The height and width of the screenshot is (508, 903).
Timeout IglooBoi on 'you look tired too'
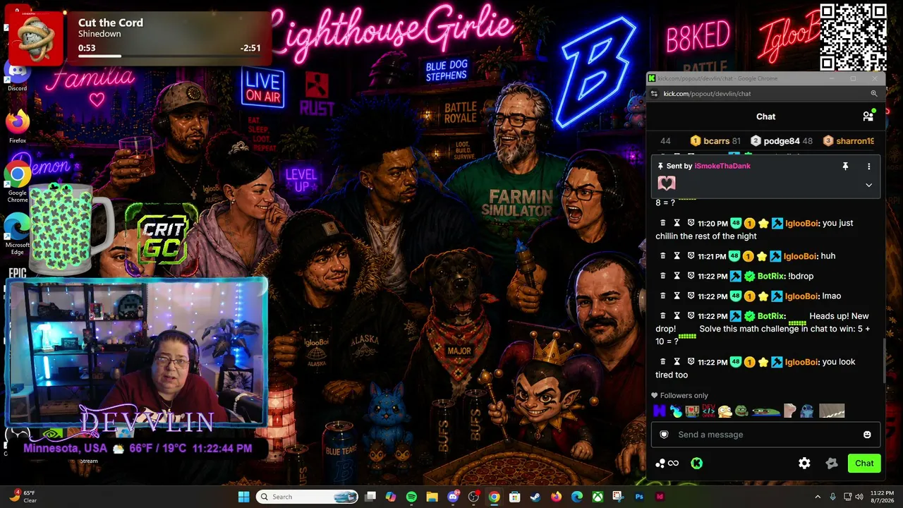click(677, 362)
